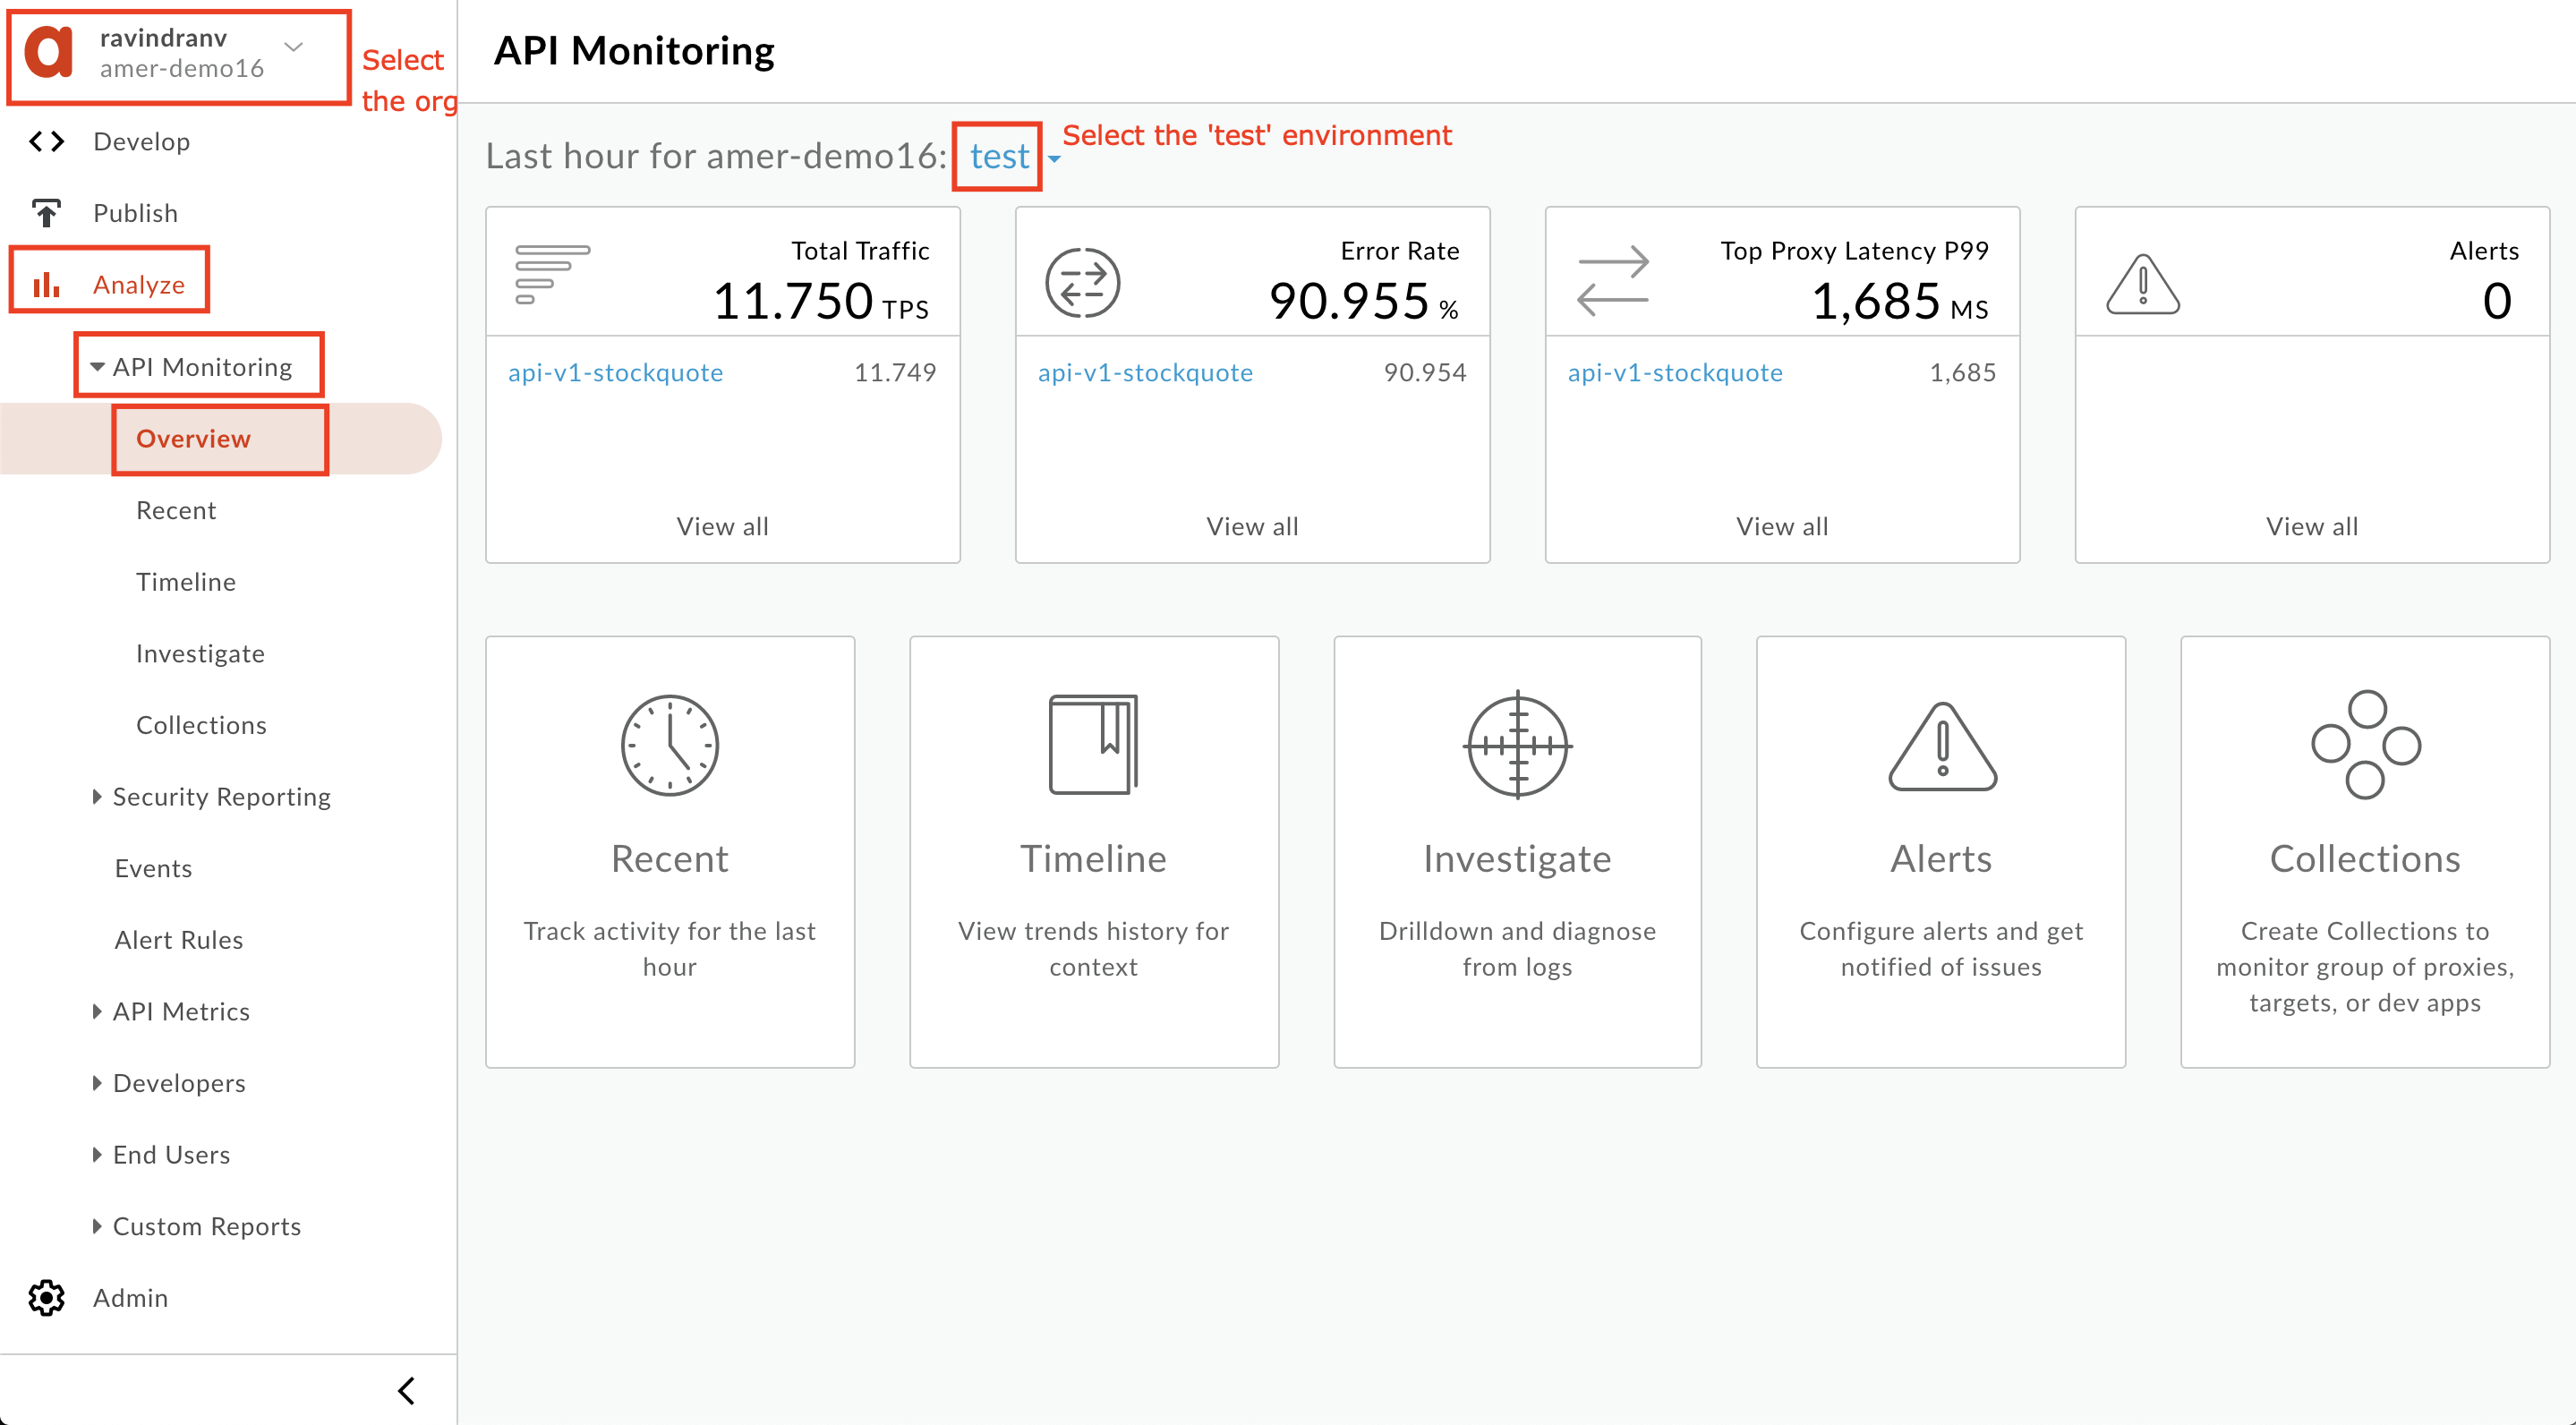Click View all in Error Rate card
Viewport: 2576px width, 1425px height.
(1252, 527)
